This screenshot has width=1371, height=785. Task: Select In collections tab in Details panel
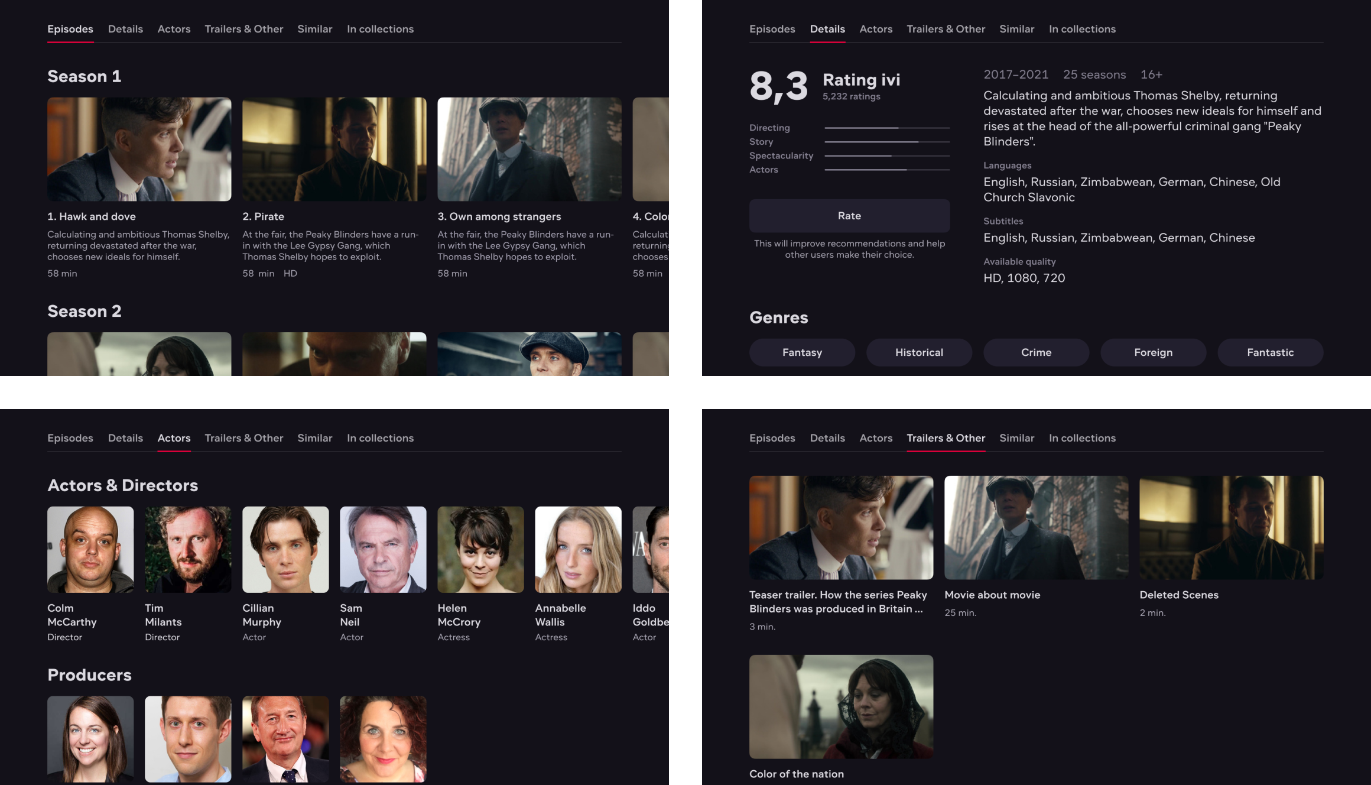coord(1082,29)
